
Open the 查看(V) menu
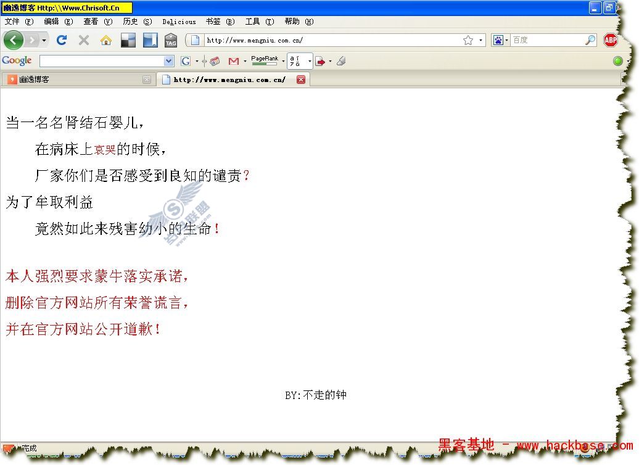point(98,22)
